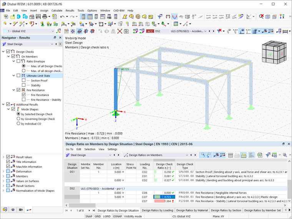Toggle the OSNAP status bar button
Image resolution: width=292 pixels, height=219 pixels.
coord(116,216)
